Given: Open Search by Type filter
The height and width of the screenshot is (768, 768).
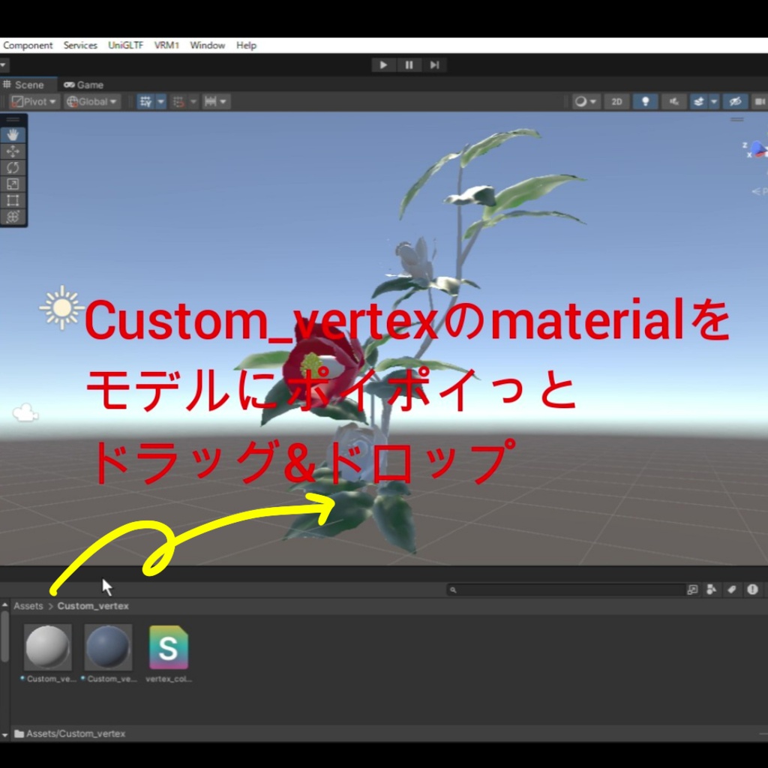Looking at the screenshot, I should point(712,589).
